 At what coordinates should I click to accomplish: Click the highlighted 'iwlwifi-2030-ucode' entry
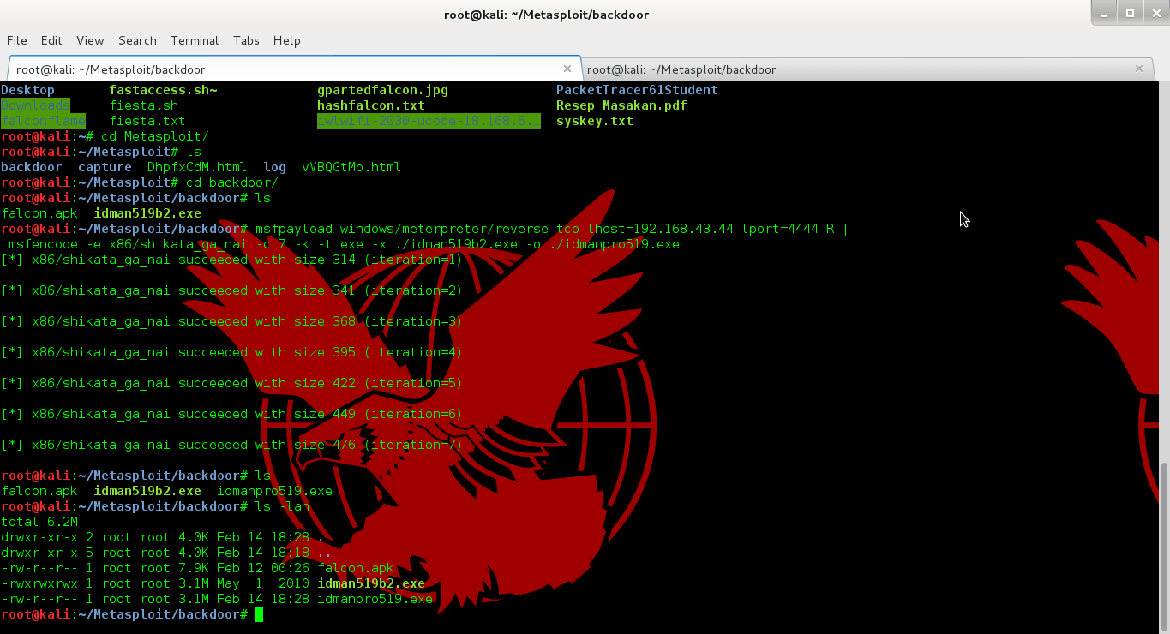pos(429,121)
